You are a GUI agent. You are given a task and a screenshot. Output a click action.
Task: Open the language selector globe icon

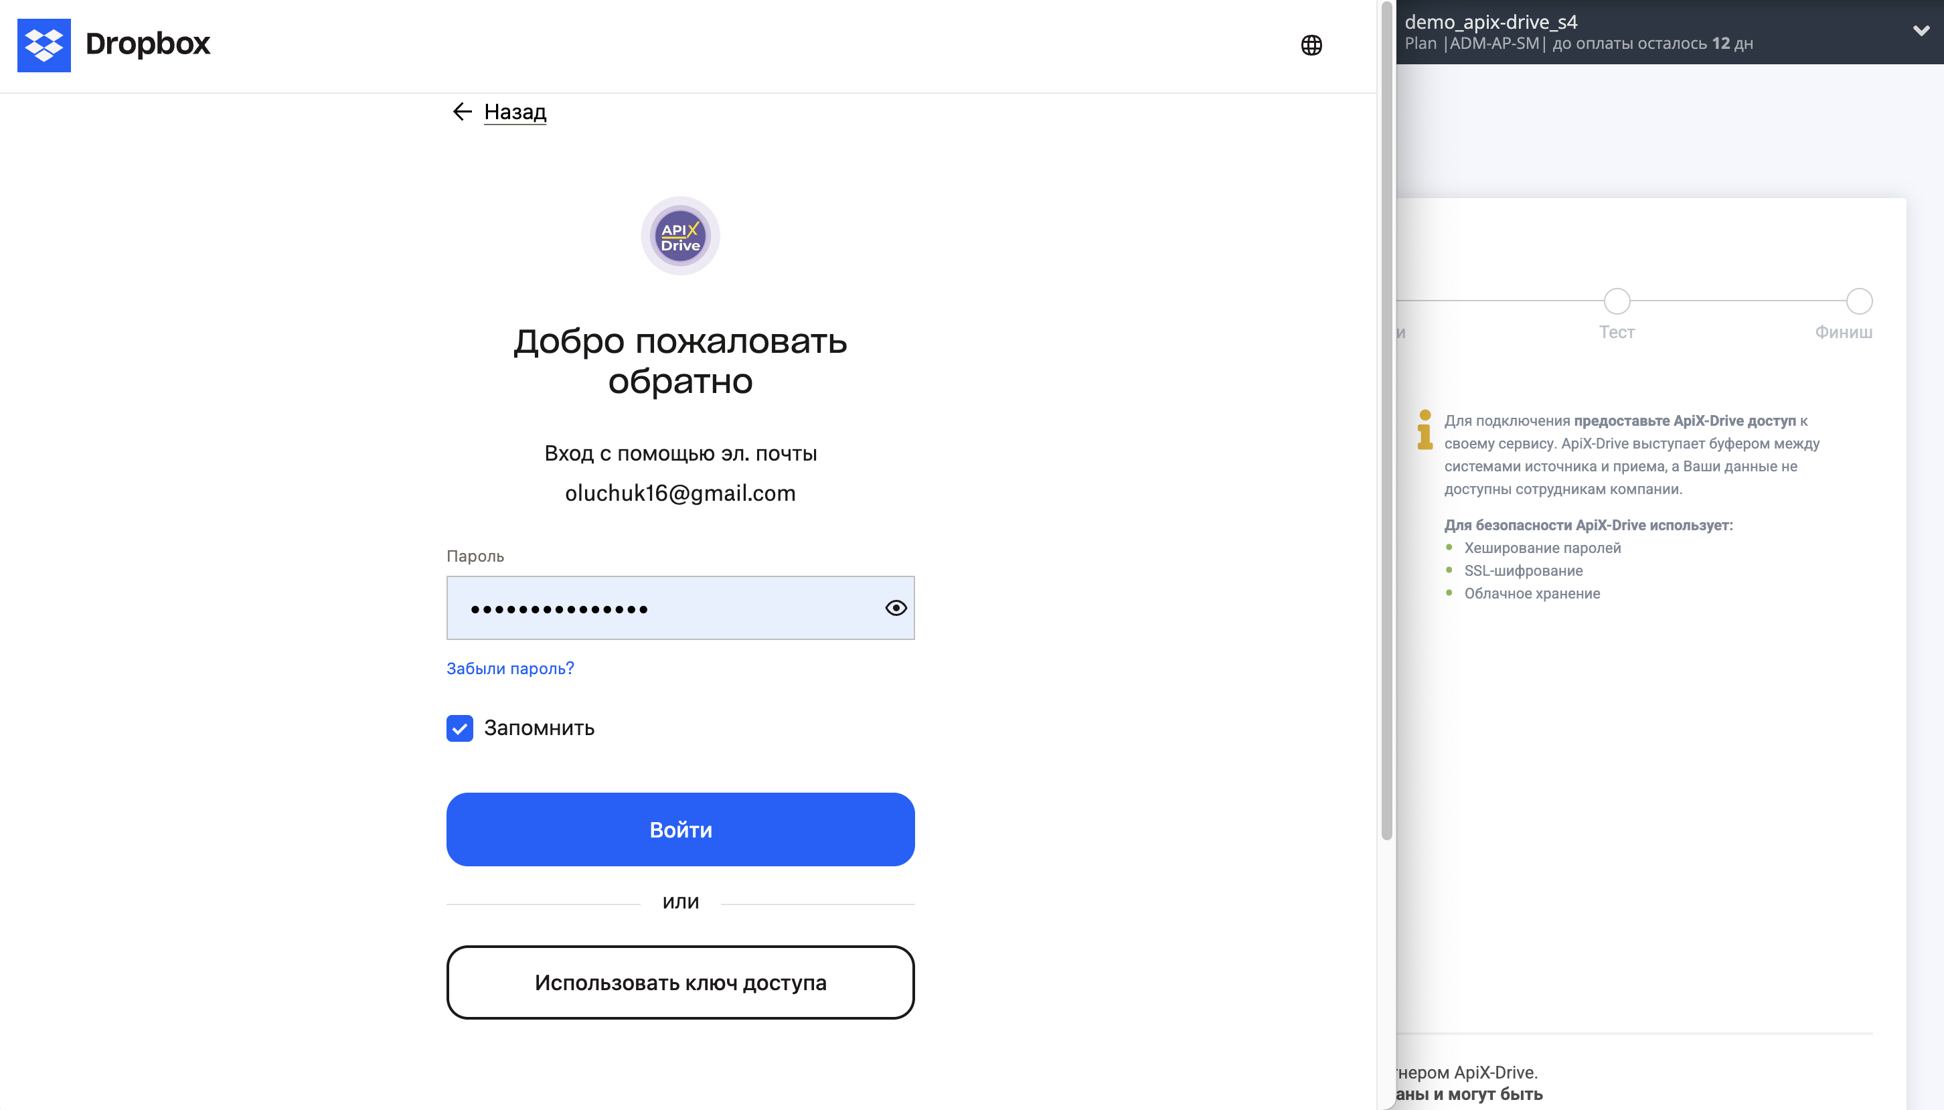(x=1312, y=44)
